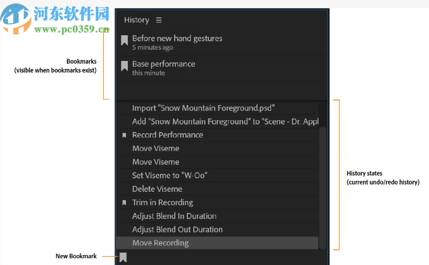Image resolution: width=429 pixels, height=265 pixels.
Task: Jump to Before new hand gestures bookmark
Action: (177, 39)
